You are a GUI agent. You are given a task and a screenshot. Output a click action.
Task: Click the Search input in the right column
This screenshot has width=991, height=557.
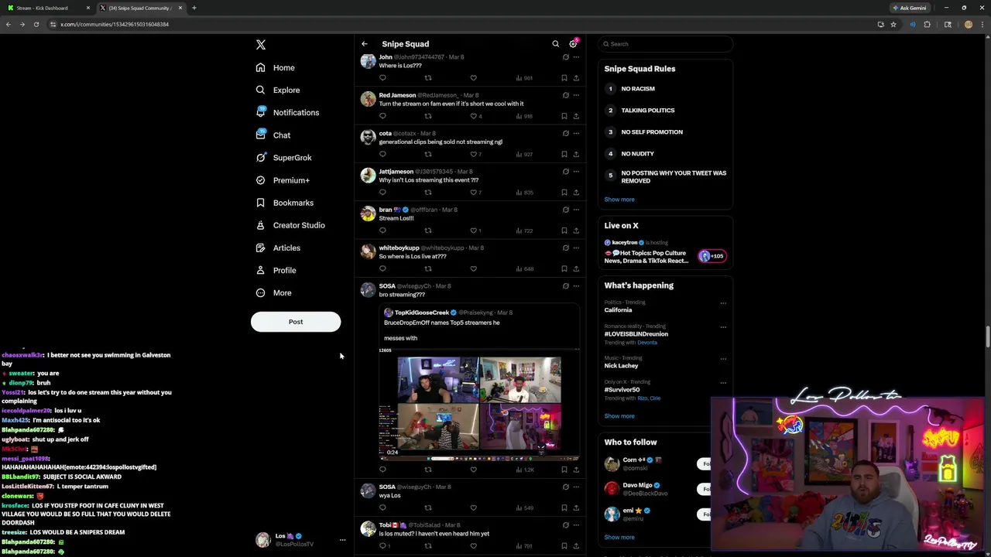(665, 44)
